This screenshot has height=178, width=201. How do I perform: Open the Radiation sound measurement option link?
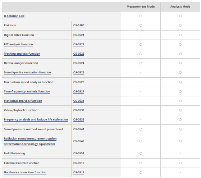[30, 141]
